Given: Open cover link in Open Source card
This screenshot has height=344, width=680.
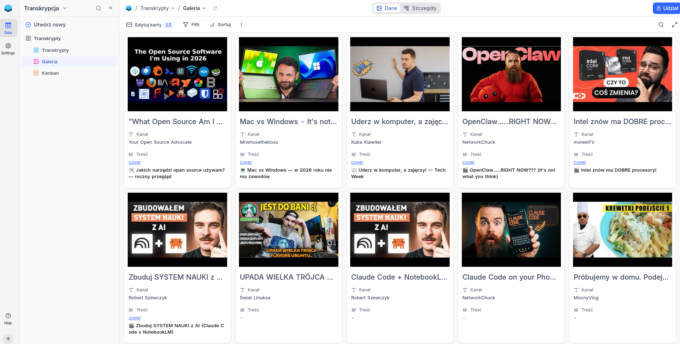Looking at the screenshot, I should (135, 162).
